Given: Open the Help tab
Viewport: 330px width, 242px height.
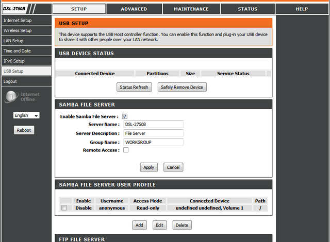Looking at the screenshot, I should tap(301, 9).
